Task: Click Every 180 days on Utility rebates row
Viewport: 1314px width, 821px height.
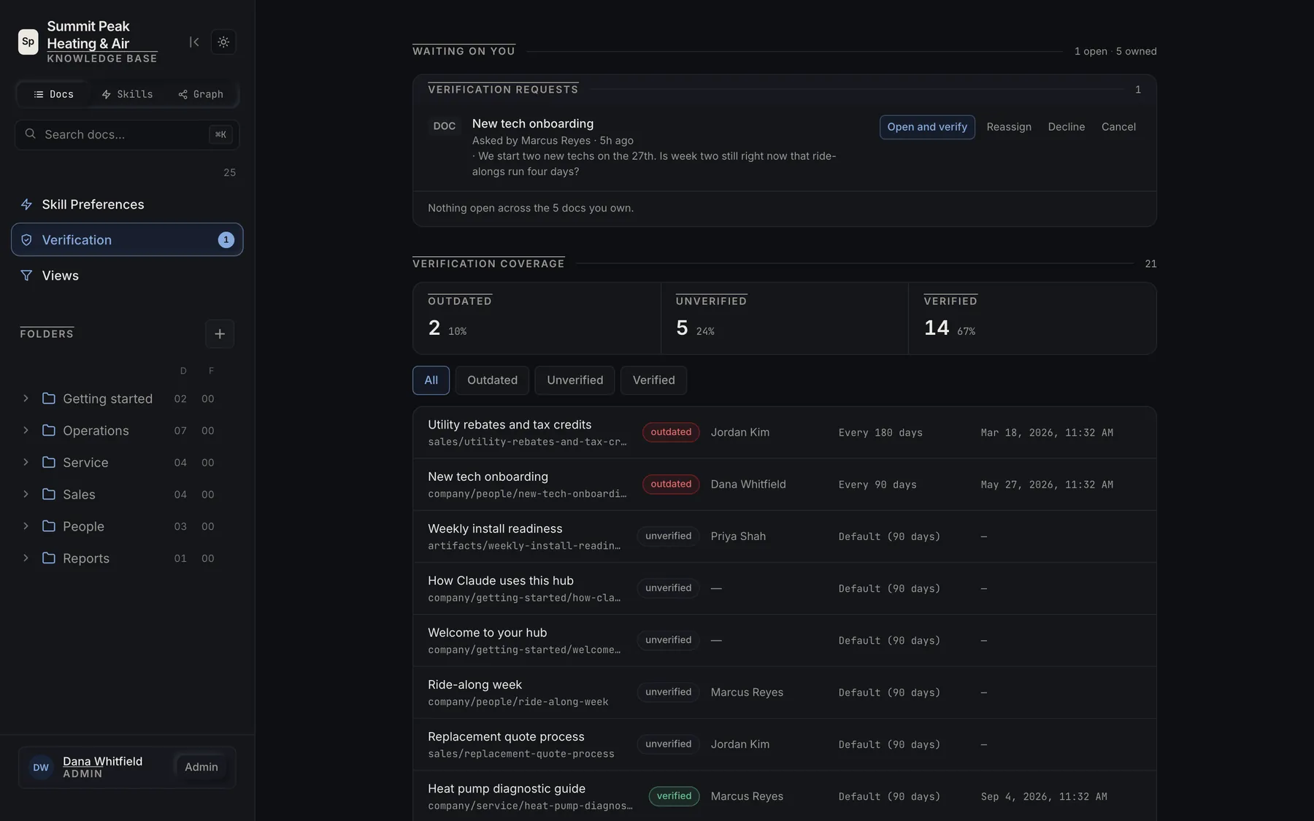Action: click(880, 433)
